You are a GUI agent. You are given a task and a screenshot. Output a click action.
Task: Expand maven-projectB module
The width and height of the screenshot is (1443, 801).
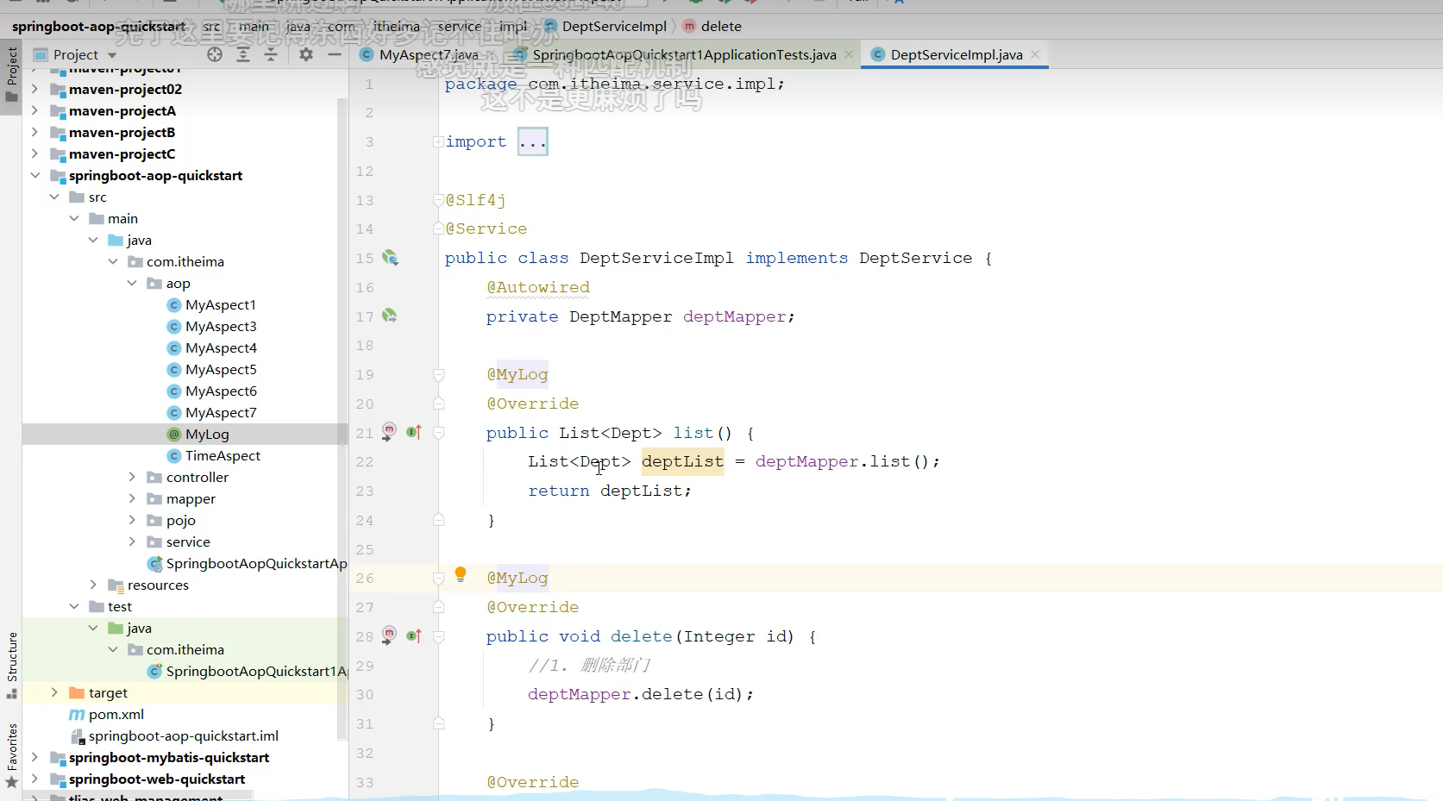[x=35, y=132]
